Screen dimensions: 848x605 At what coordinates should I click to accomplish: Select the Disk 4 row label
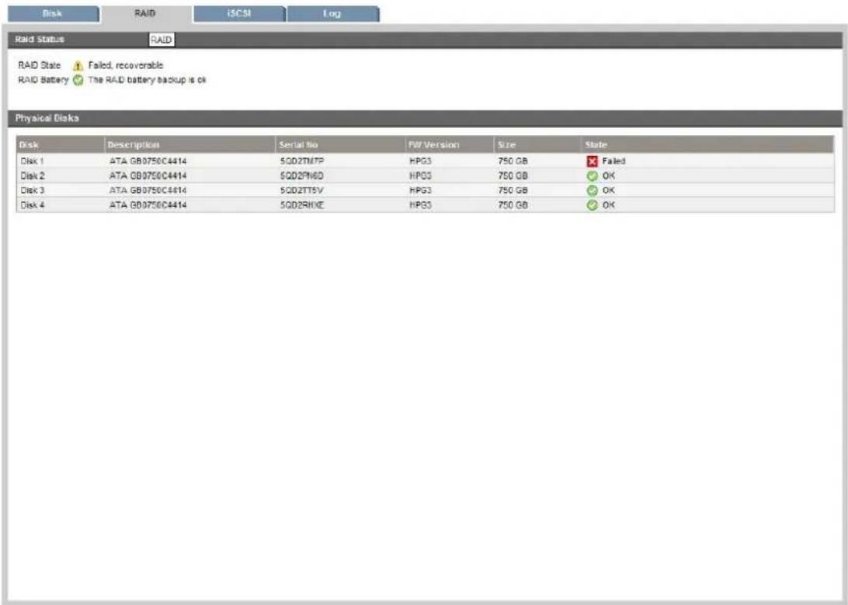[x=33, y=205]
